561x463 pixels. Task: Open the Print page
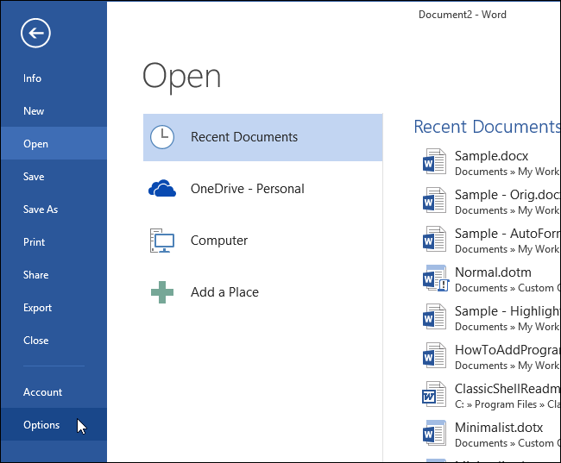coord(35,242)
